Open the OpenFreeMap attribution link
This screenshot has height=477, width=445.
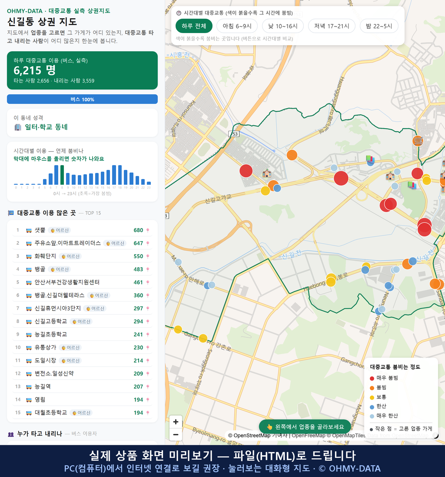tap(309, 436)
